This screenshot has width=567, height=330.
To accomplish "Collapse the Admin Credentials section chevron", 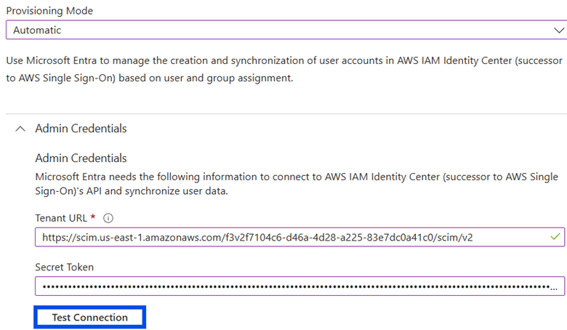I will click(20, 129).
